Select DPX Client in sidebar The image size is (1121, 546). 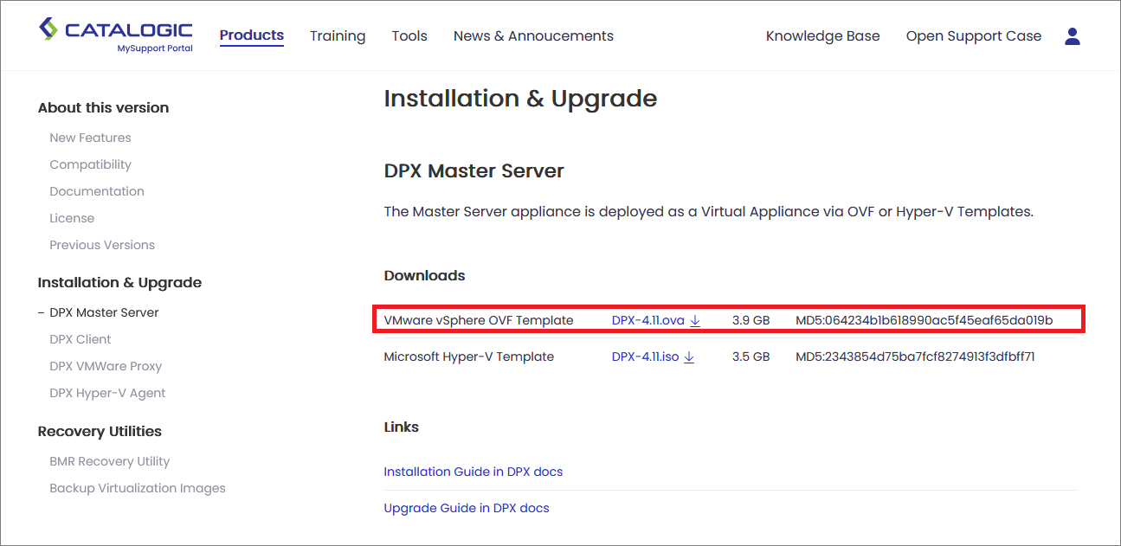(81, 339)
